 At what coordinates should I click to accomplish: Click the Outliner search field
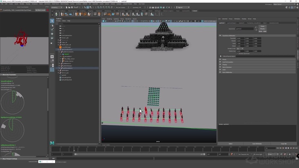(x=78, y=24)
